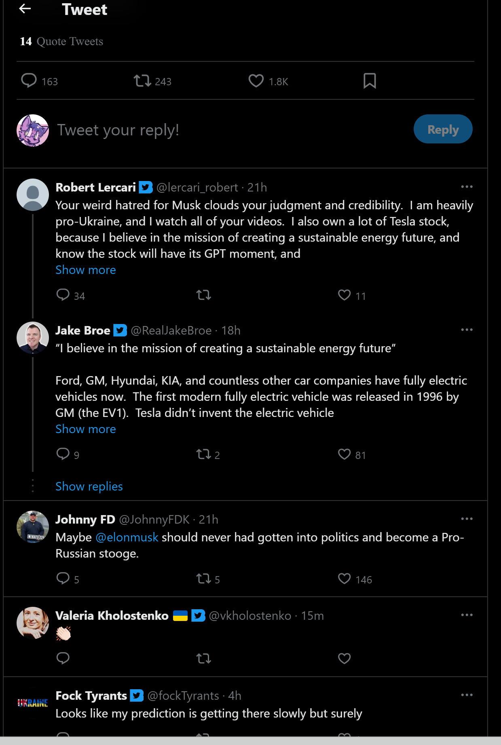Retweet Jake Broe's reply
This screenshot has height=745, width=501.
pos(204,454)
